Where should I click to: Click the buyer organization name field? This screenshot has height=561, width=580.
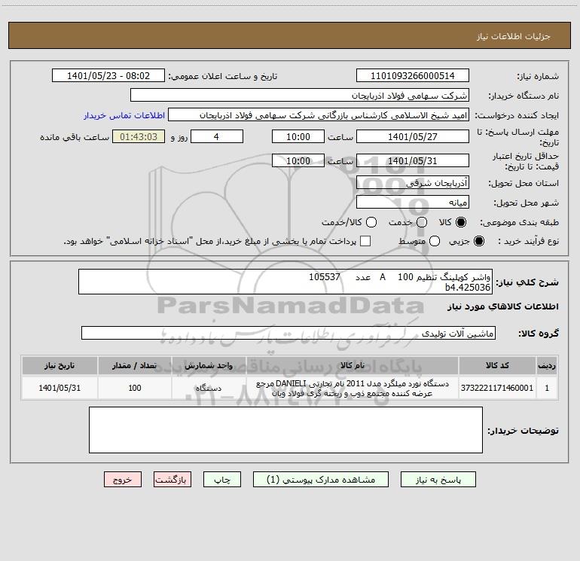pyautogui.click(x=300, y=96)
